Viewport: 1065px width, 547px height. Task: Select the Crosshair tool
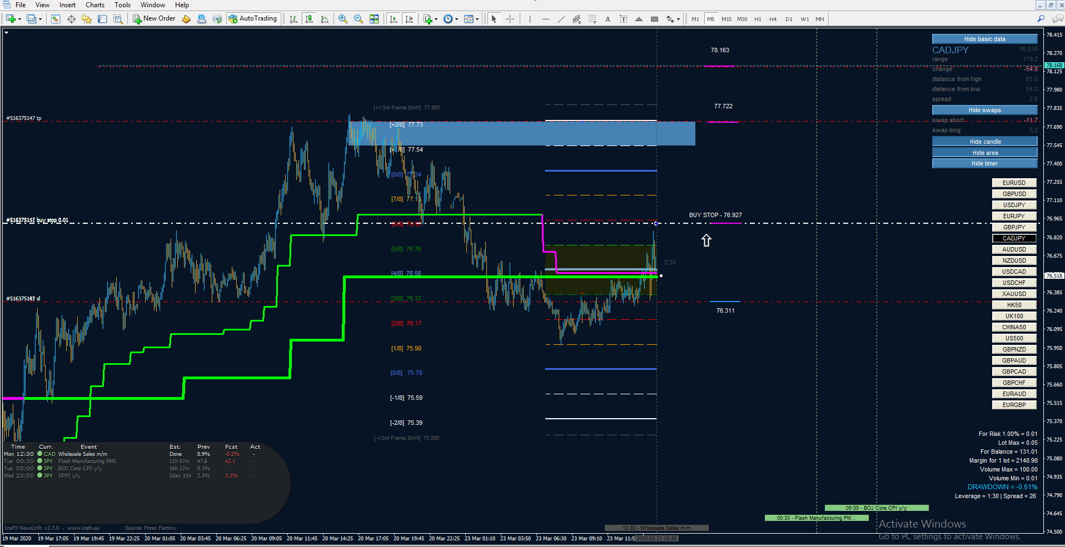510,19
